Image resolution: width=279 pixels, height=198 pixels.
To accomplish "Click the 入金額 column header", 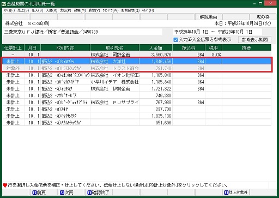I will (156, 48).
